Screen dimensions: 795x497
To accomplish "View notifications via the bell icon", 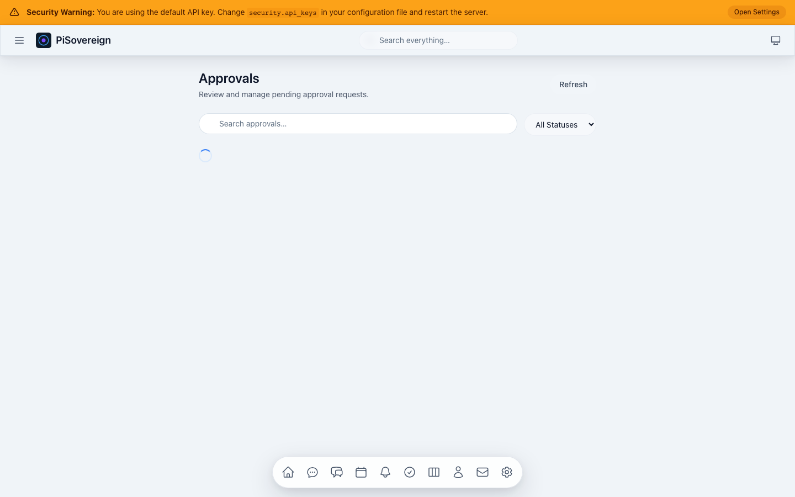I will [385, 472].
